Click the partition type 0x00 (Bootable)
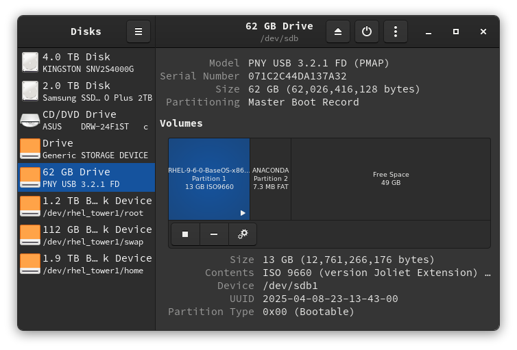517x350 pixels. coord(309,312)
